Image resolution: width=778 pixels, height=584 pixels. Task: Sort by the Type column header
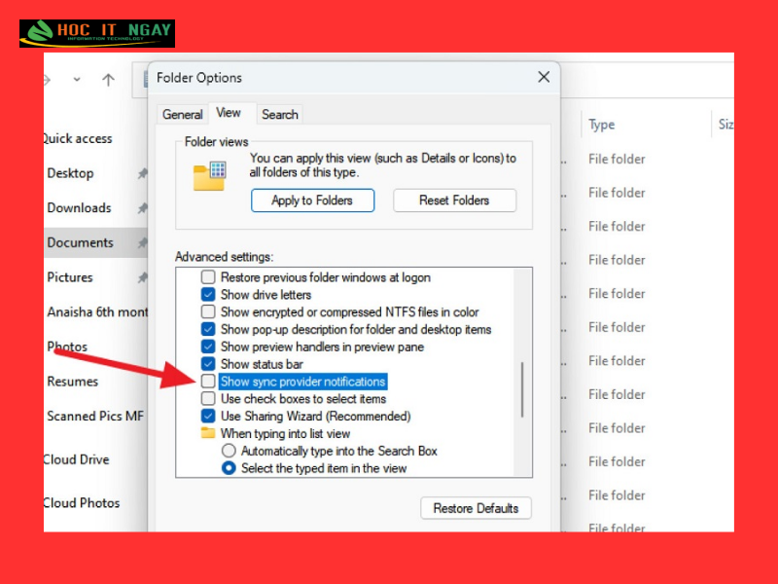tap(601, 125)
